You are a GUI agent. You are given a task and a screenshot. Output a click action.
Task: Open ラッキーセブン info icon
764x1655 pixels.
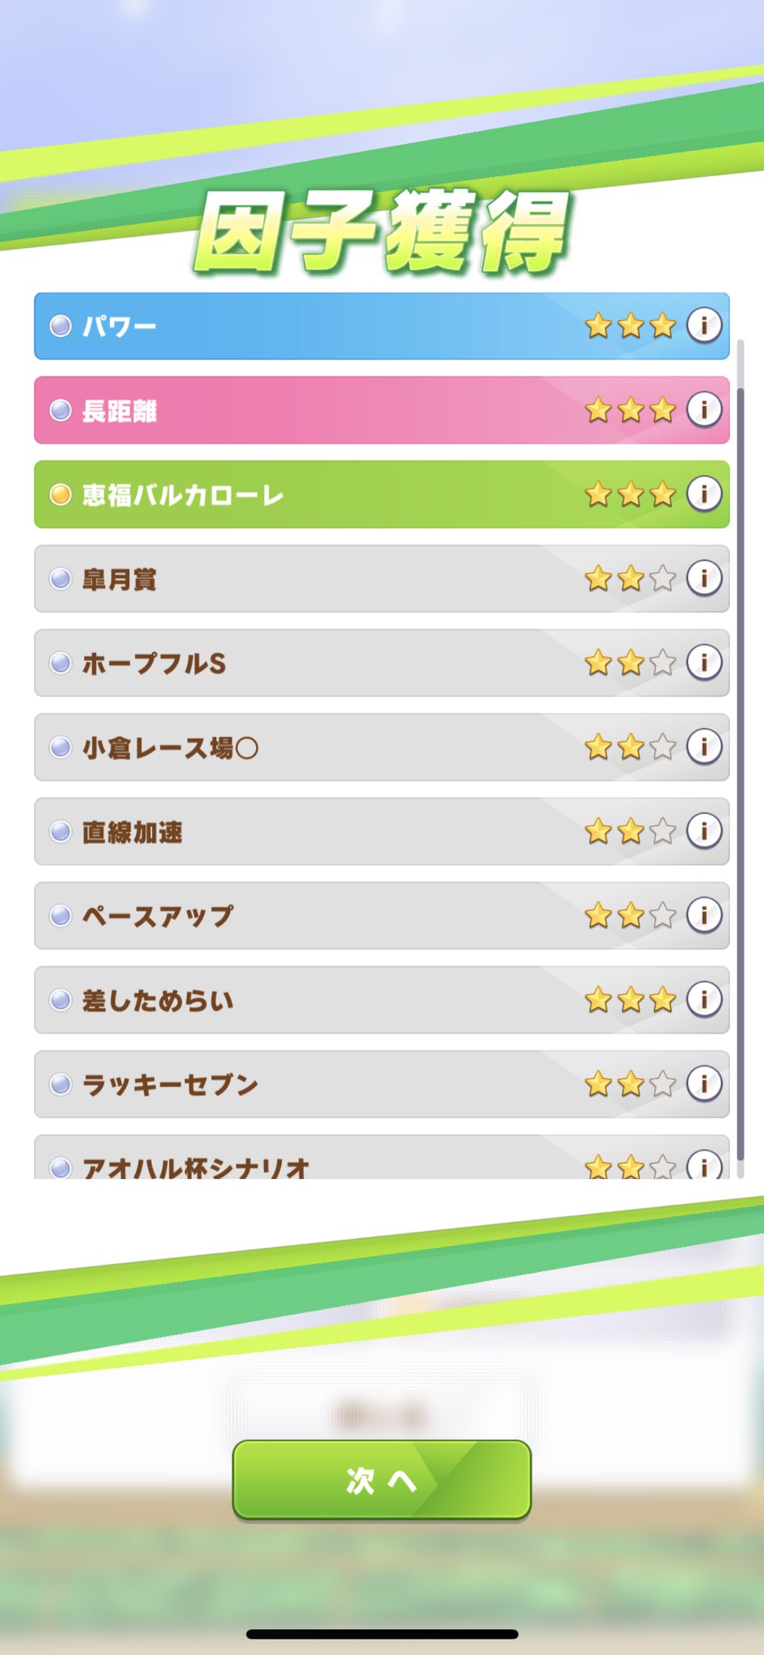coord(704,1084)
